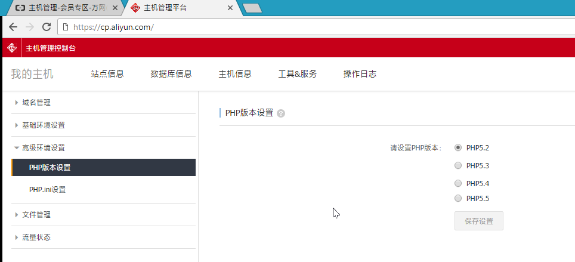Select the PHP5.2 radio option
Screen dimensions: 575x262
tap(458, 147)
